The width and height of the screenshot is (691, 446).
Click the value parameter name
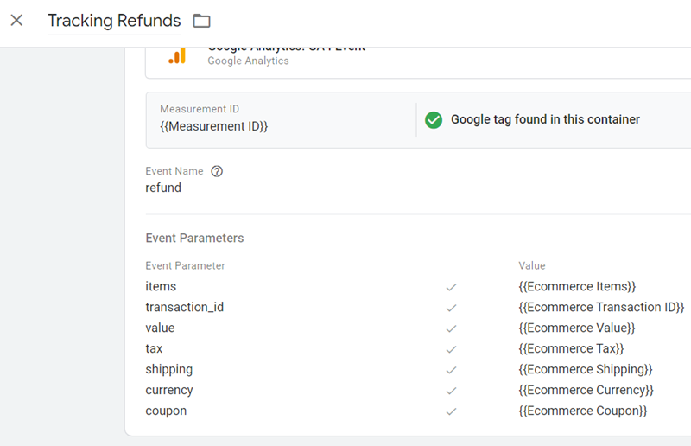point(160,328)
